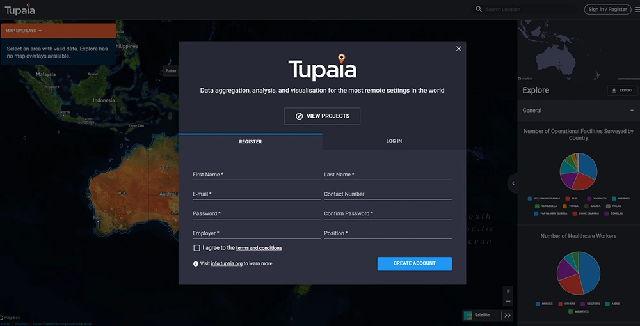Close the Tupaia registration dialog
This screenshot has width=640, height=326.
458,49
